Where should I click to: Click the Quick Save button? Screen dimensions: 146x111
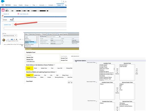point(32,34)
